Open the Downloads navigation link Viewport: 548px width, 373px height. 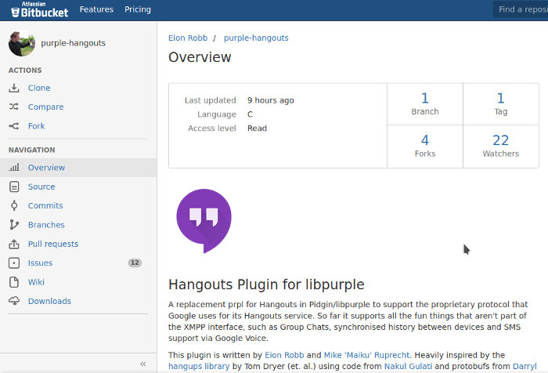[49, 301]
